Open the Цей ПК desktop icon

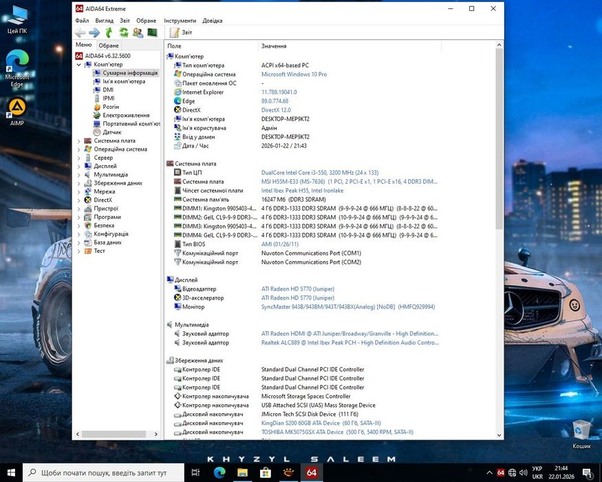[17, 20]
